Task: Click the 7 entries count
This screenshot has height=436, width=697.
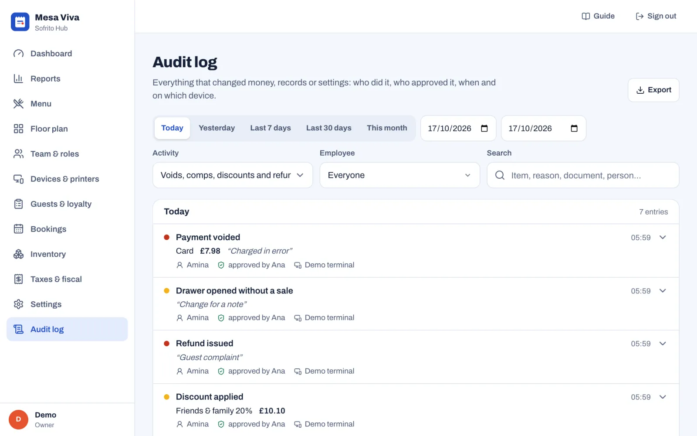Action: click(x=653, y=212)
